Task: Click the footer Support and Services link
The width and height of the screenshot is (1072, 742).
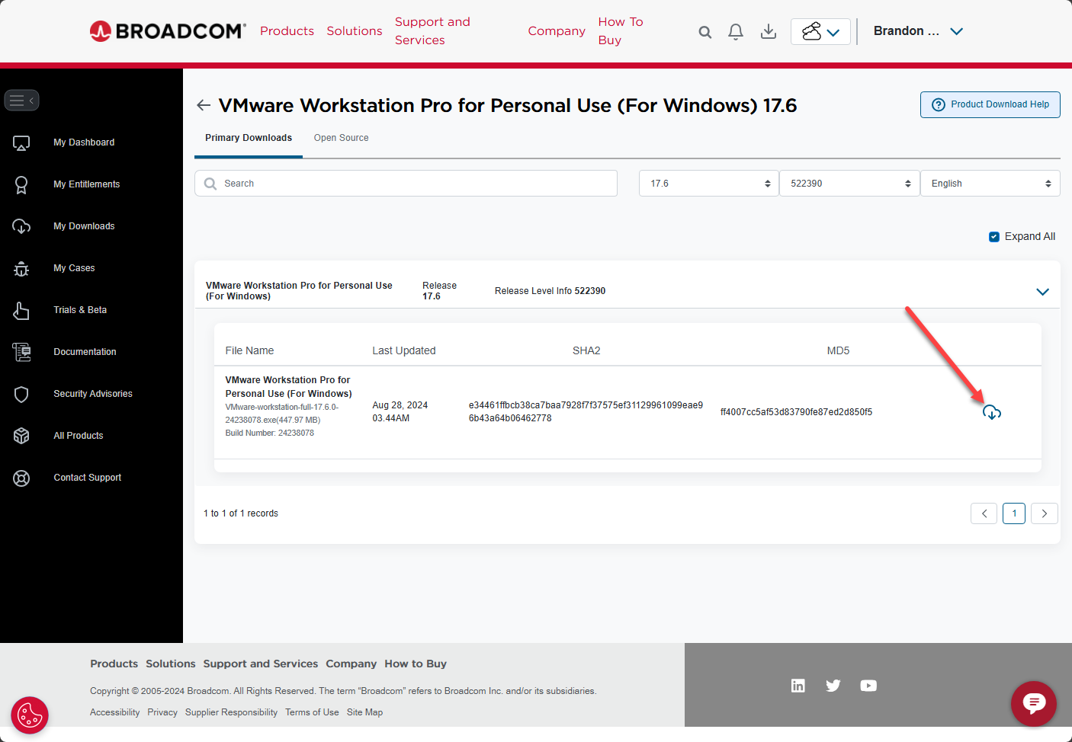Action: pos(261,664)
